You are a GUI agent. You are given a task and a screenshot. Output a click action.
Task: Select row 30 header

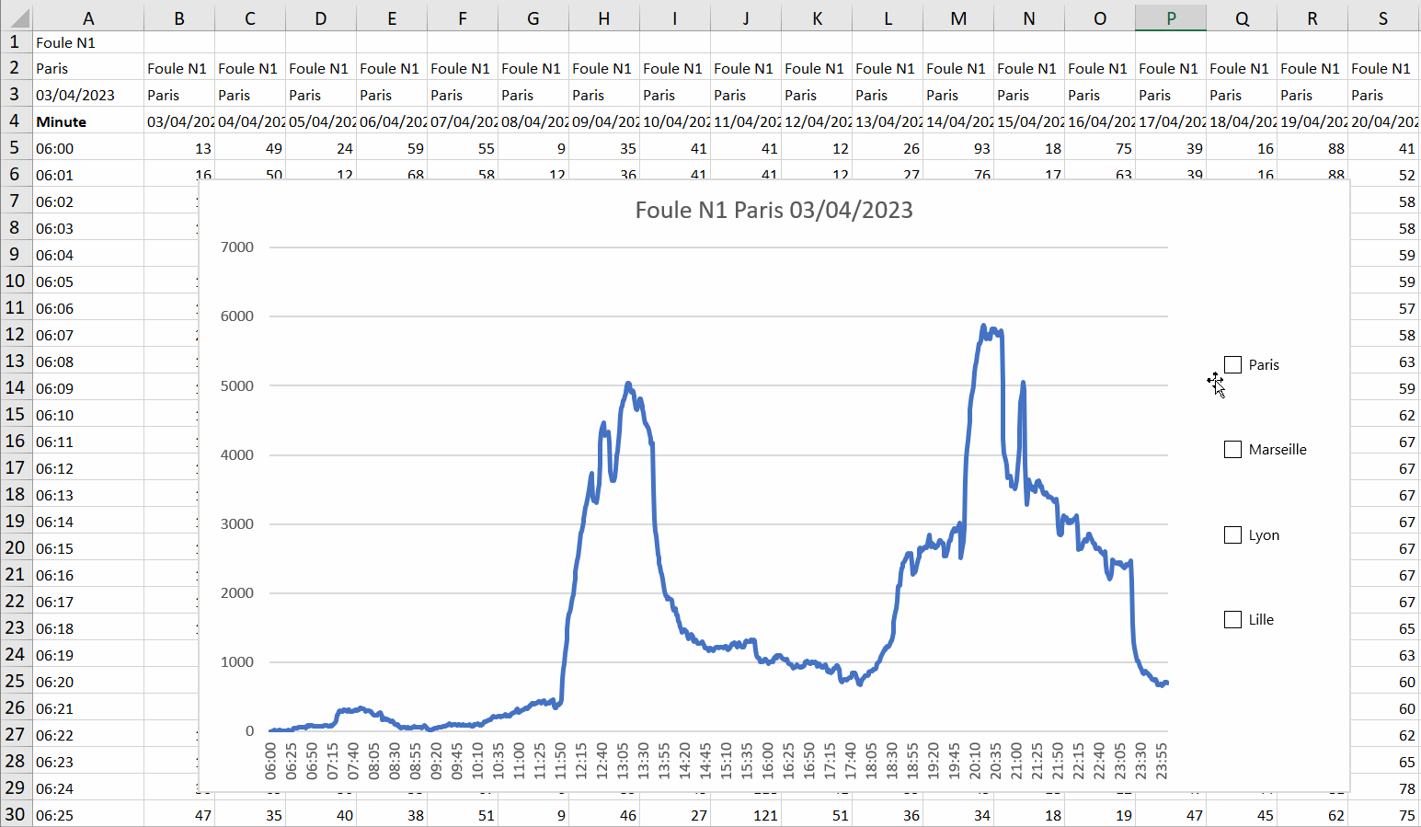16,815
